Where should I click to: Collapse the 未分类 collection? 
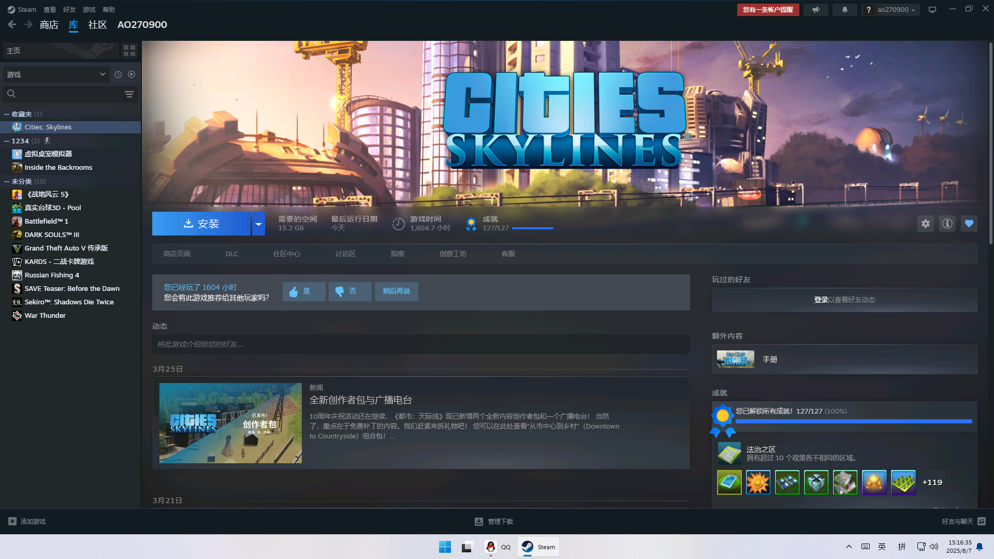pyautogui.click(x=7, y=181)
